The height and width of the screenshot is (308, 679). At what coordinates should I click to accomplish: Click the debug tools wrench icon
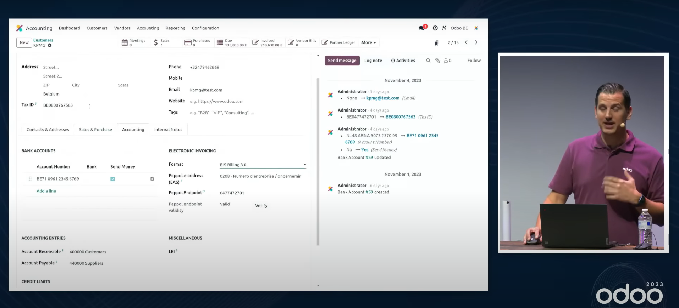point(444,28)
